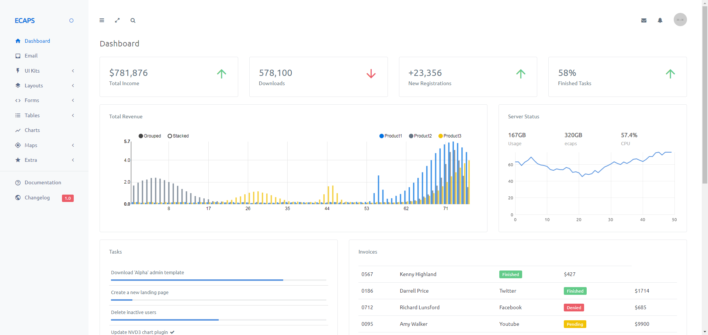Open the search icon in the top toolbar
708x335 pixels.
(133, 20)
